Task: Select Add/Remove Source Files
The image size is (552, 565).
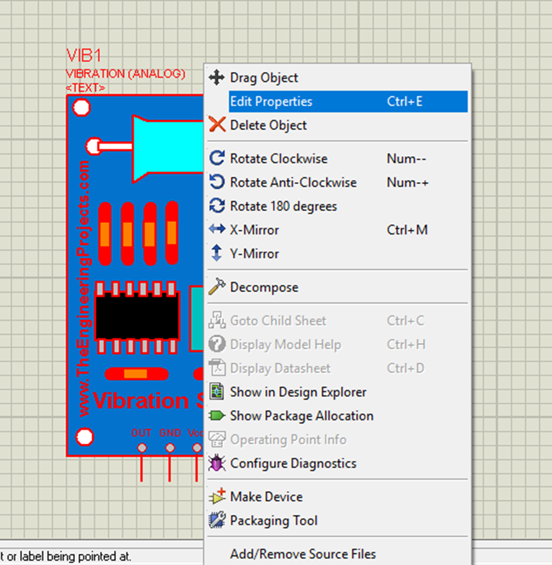Action: [303, 554]
